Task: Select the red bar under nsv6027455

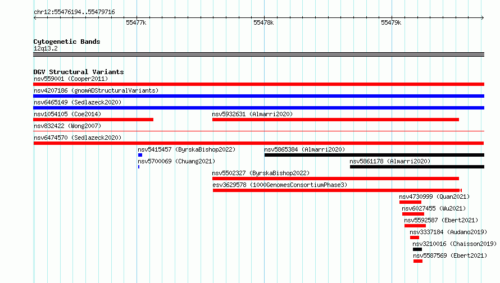Action: pos(413,214)
